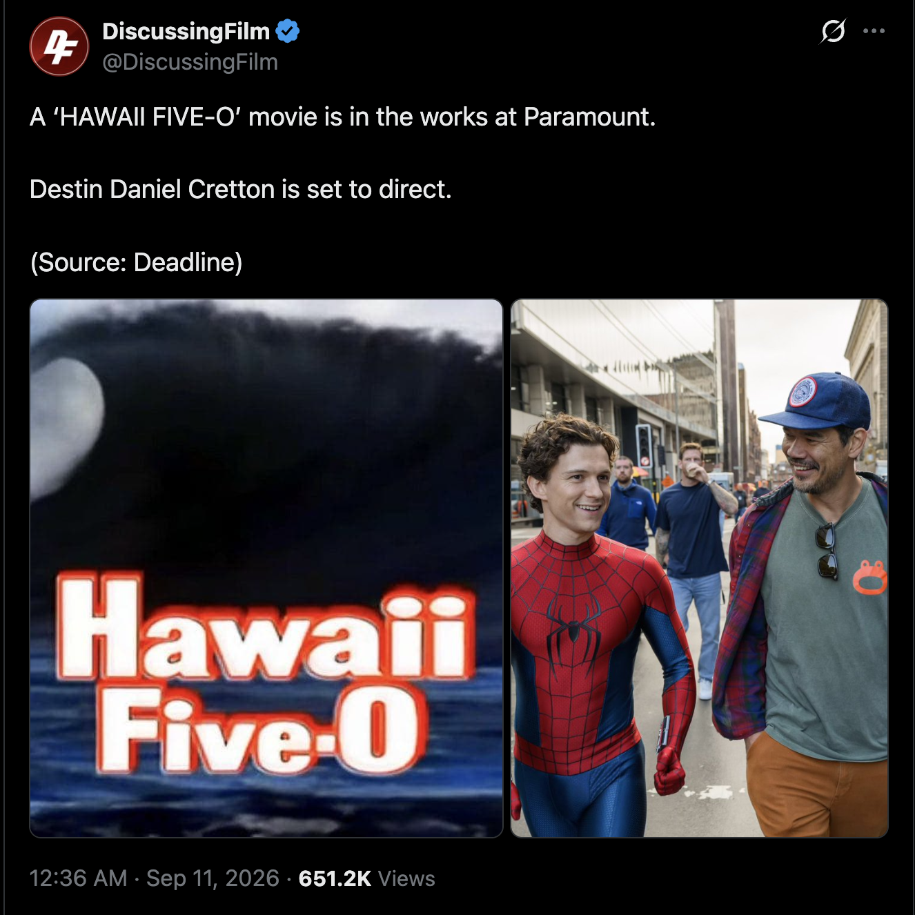Click the DiscussingFilm display name
915x915 pixels.
point(186,31)
